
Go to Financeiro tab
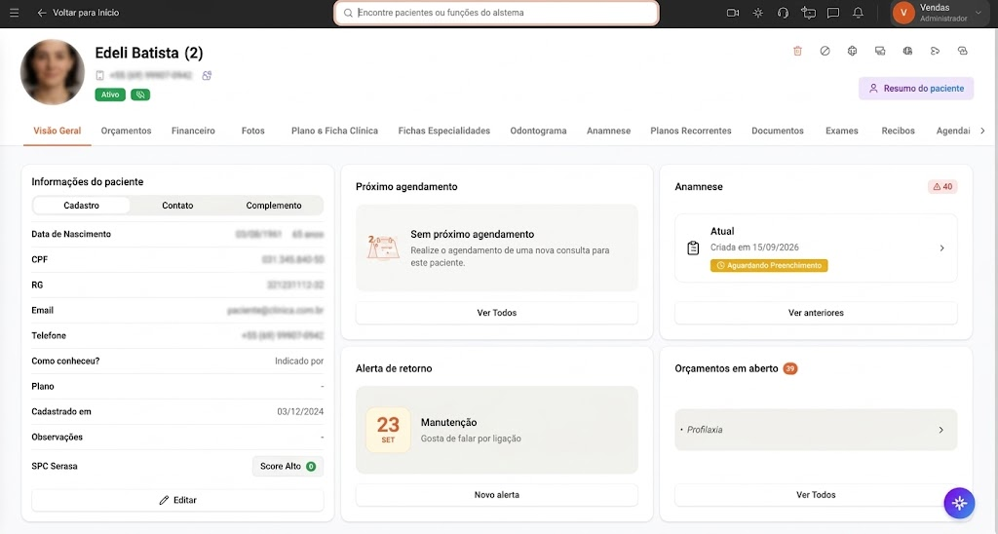(x=193, y=131)
